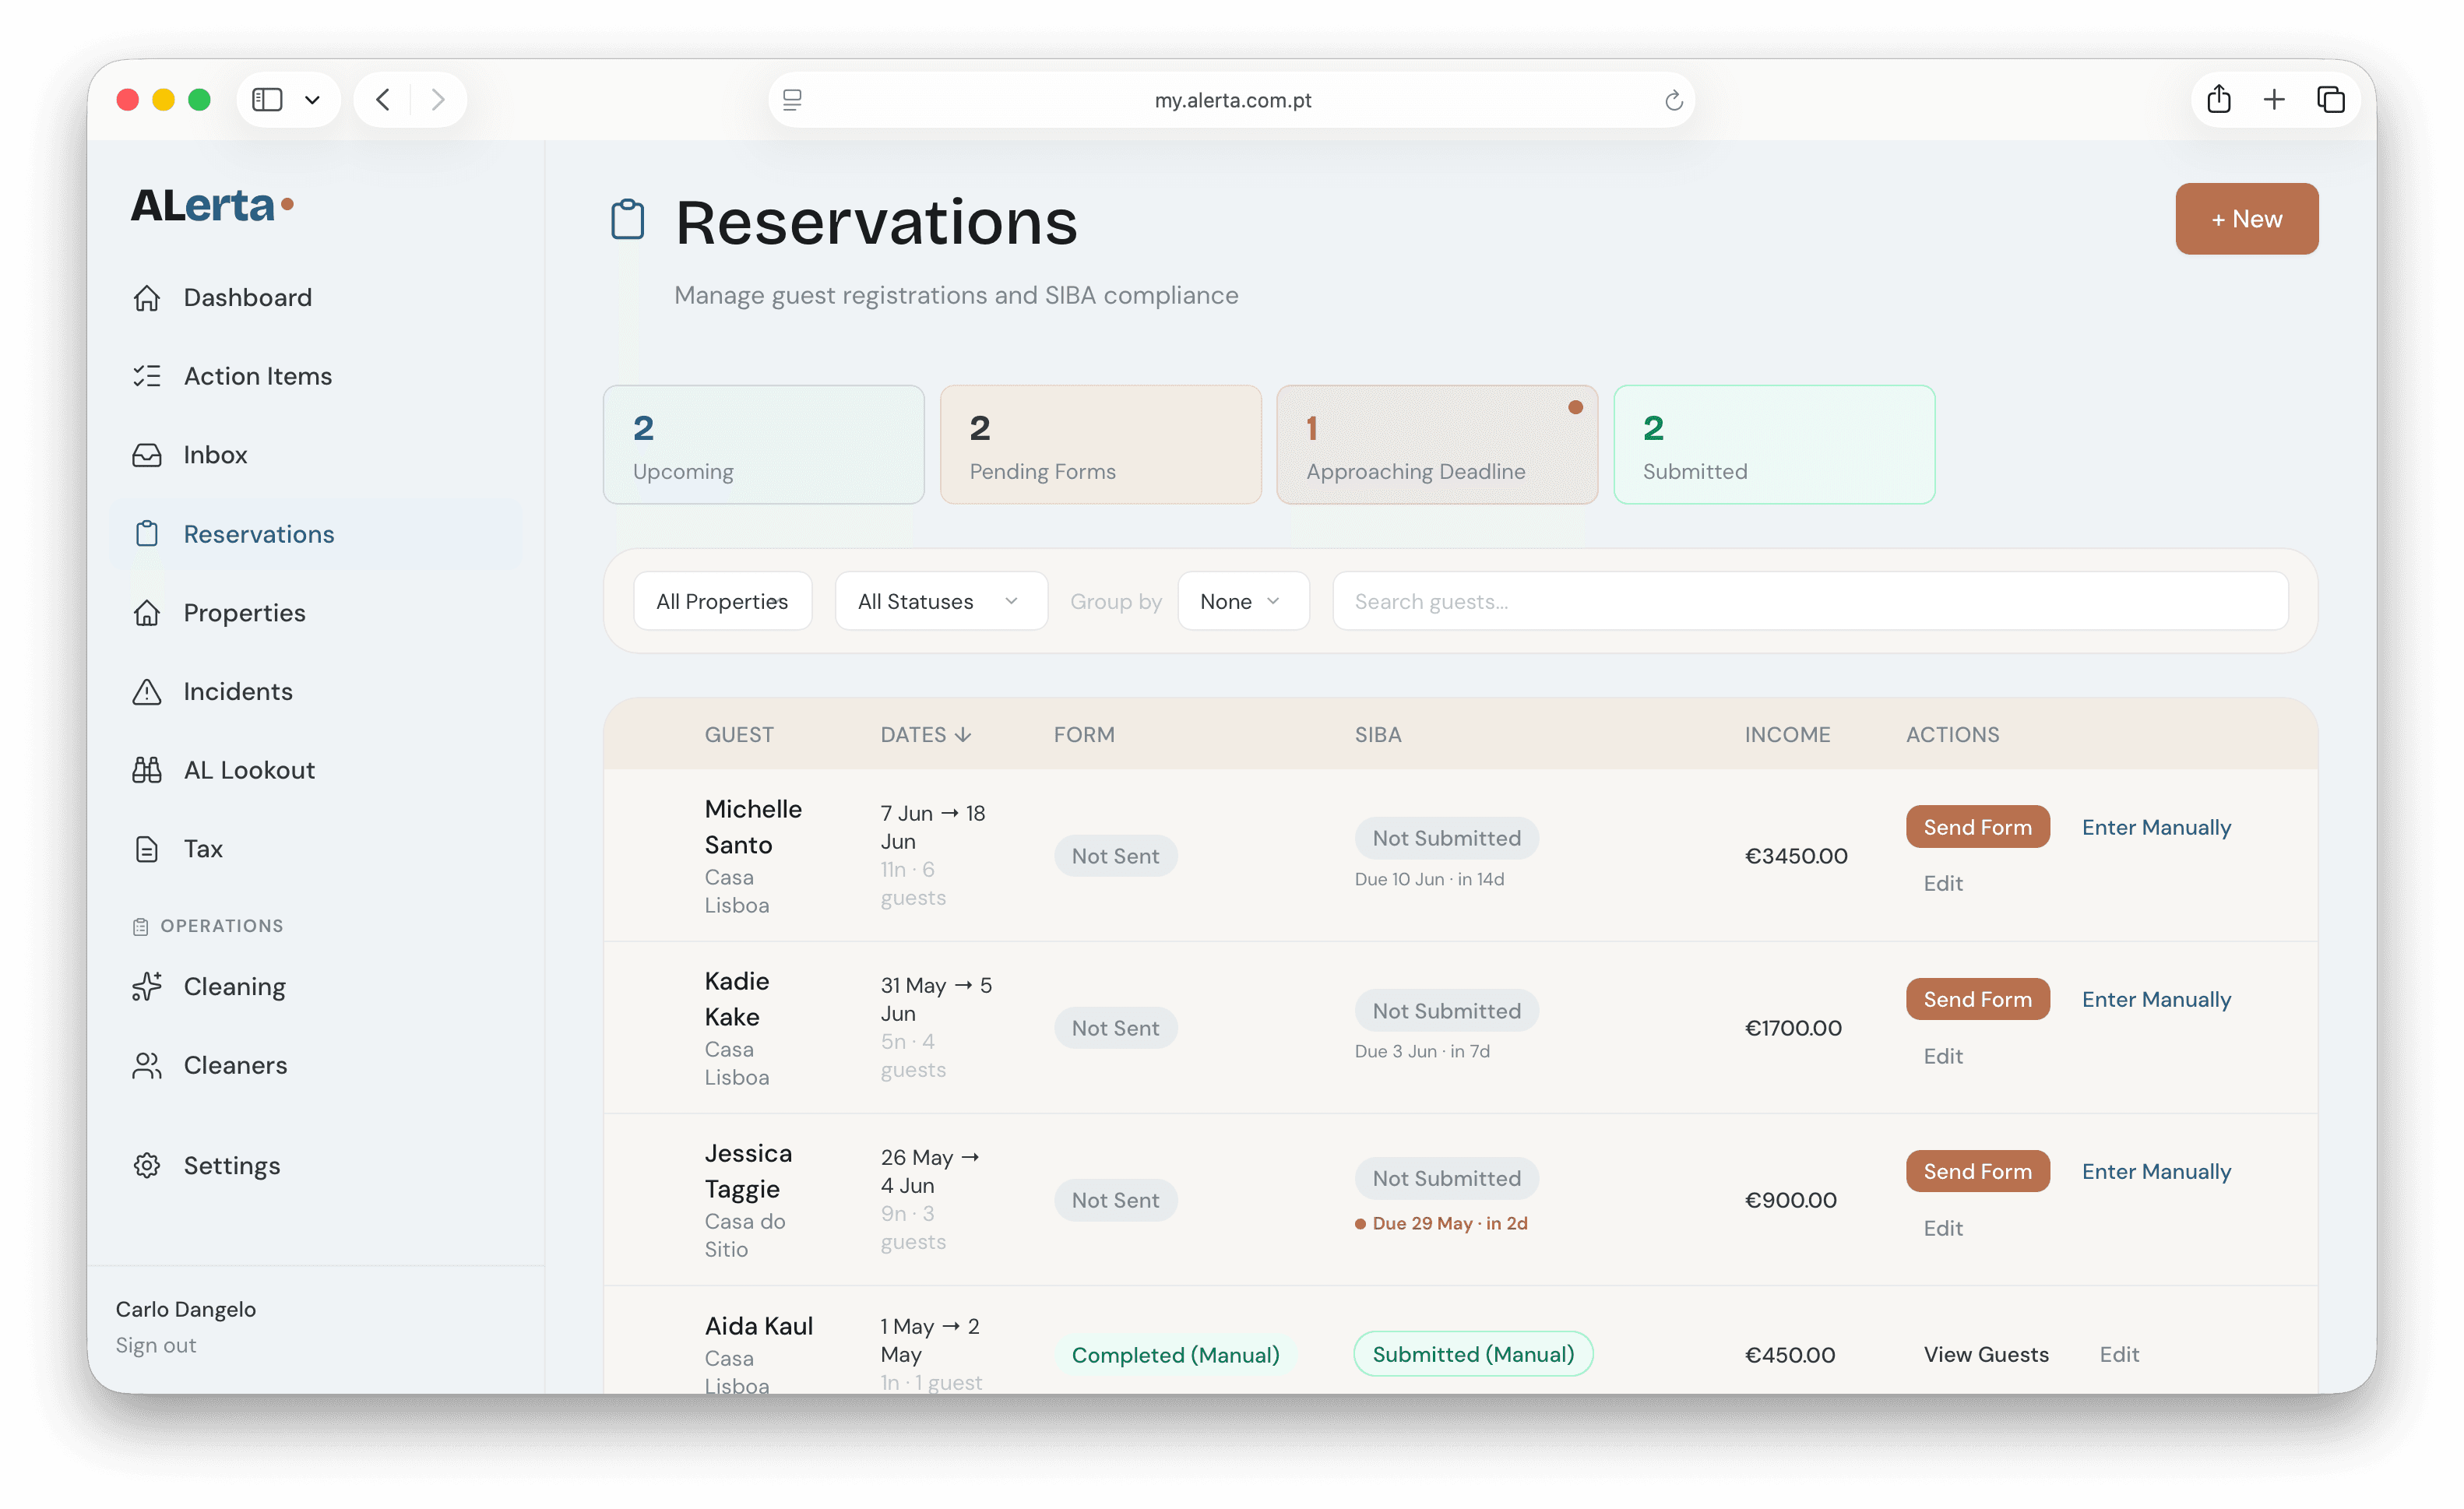This screenshot has width=2464, height=1509.
Task: Open Inbox in the sidebar
Action: (x=316, y=455)
